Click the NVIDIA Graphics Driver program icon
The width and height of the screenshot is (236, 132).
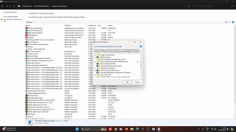click(x=27, y=105)
